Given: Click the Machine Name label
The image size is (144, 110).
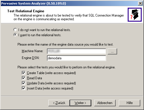Looking at the screenshot, I should pyautogui.click(x=32, y=51).
